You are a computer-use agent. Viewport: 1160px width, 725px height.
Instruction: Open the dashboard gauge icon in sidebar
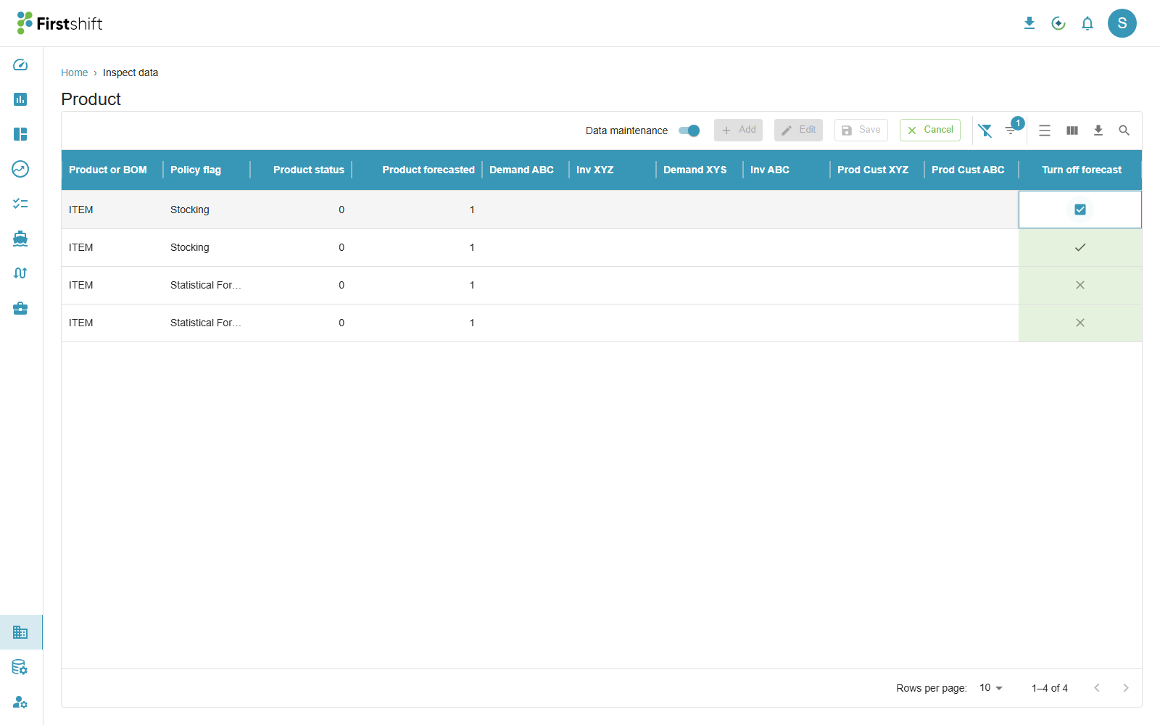tap(20, 65)
